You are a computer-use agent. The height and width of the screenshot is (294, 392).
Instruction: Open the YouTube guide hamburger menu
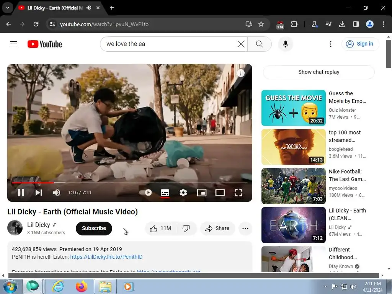(x=14, y=44)
